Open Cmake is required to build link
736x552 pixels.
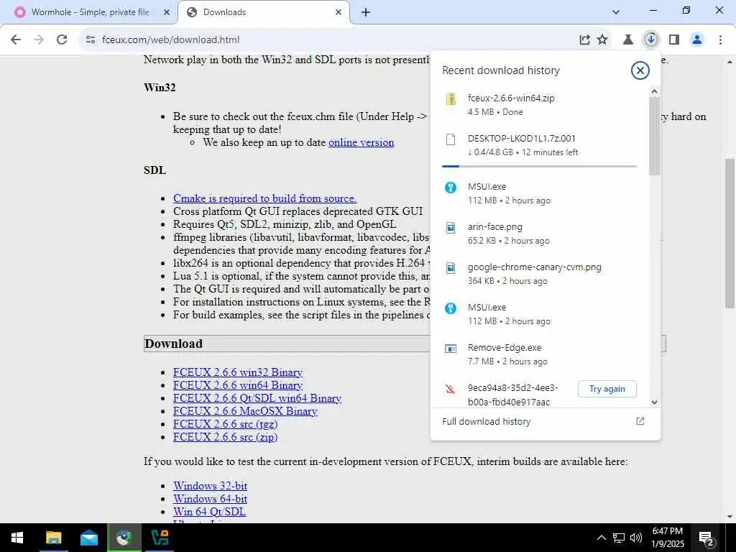pyautogui.click(x=264, y=198)
